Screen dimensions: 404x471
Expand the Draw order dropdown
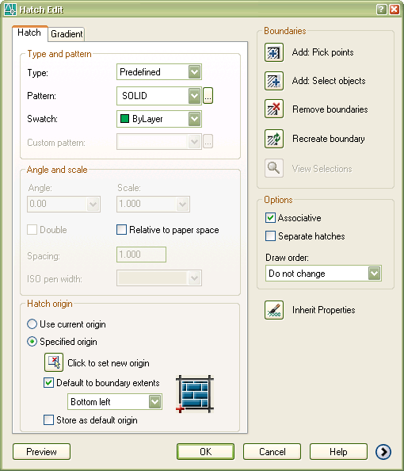(323, 274)
